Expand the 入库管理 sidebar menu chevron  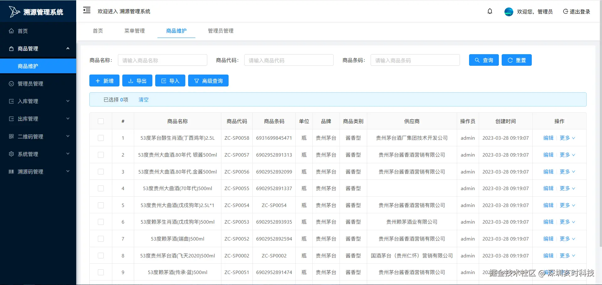68,101
